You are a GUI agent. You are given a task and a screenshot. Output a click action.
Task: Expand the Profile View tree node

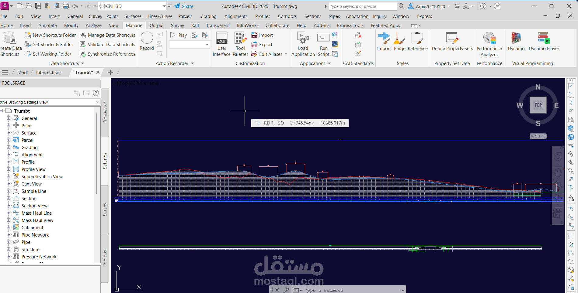click(9, 169)
